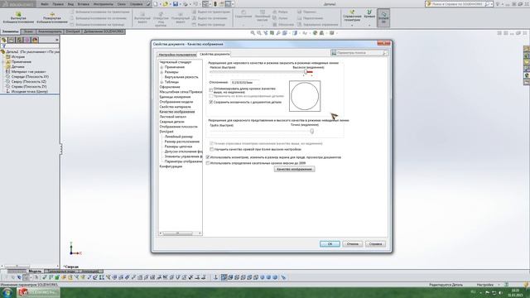This screenshot has width=530, height=298.
Task: Select Сверху plane in feature tree
Action: (28, 81)
